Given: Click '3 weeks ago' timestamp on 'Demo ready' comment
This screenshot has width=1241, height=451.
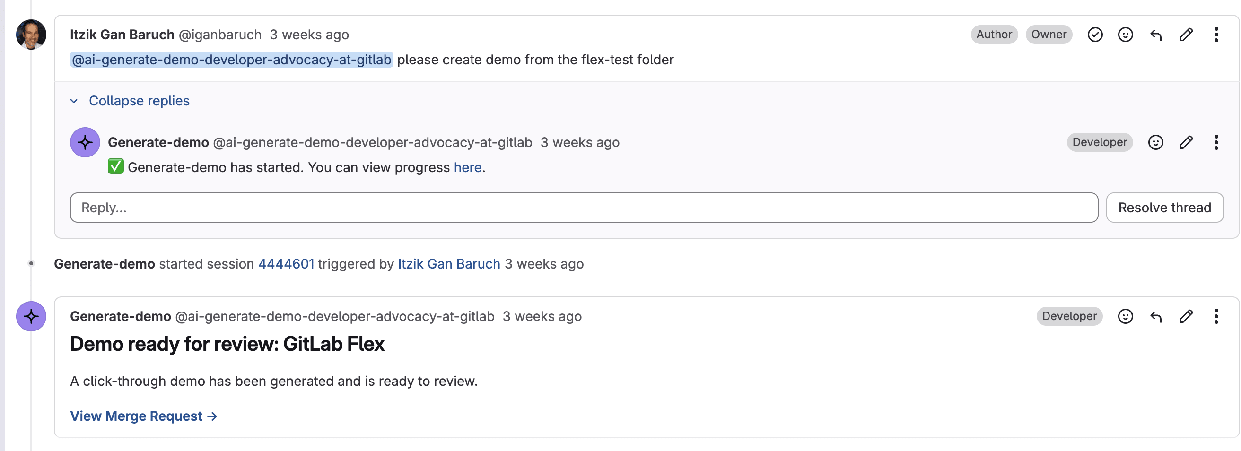Looking at the screenshot, I should pyautogui.click(x=542, y=316).
